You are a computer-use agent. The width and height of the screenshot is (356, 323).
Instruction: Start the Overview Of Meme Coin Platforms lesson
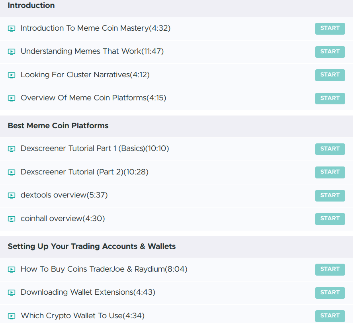[330, 98]
